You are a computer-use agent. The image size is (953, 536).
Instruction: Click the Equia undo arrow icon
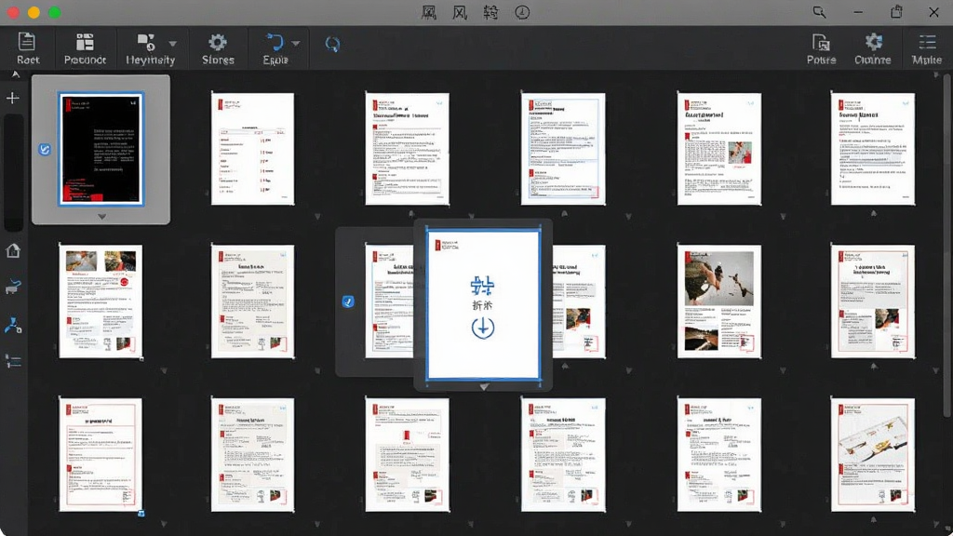coord(275,42)
